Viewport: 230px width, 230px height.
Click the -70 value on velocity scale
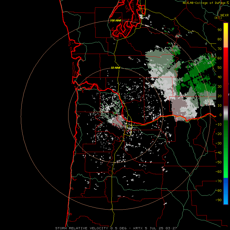tap(218, 181)
